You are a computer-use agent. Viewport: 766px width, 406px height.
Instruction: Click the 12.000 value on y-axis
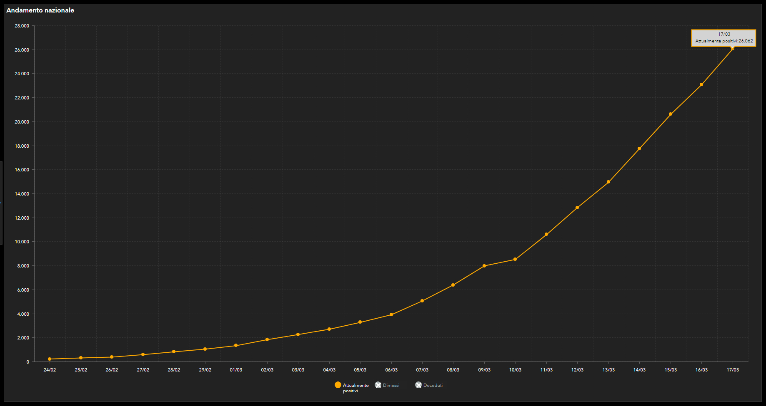[x=22, y=218]
